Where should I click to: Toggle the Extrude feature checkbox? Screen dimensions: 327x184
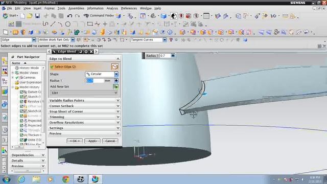(x=21, y=116)
